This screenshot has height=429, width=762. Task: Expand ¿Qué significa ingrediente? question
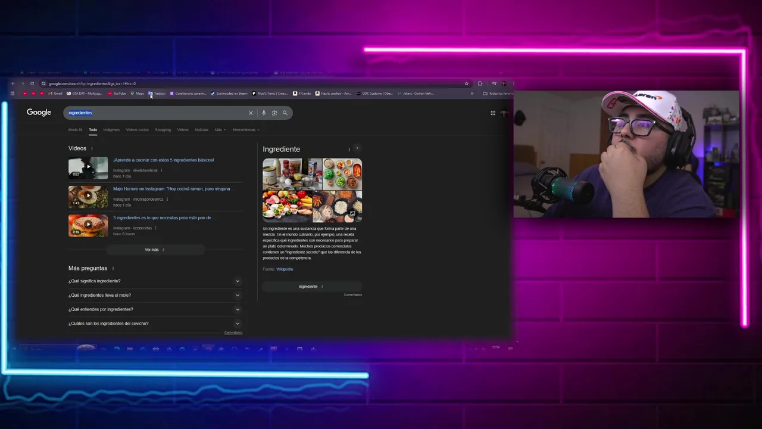[x=155, y=281]
